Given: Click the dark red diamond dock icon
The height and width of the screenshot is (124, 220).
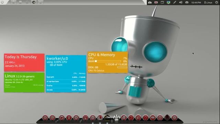Looking at the screenshot, I should click(x=167, y=117).
